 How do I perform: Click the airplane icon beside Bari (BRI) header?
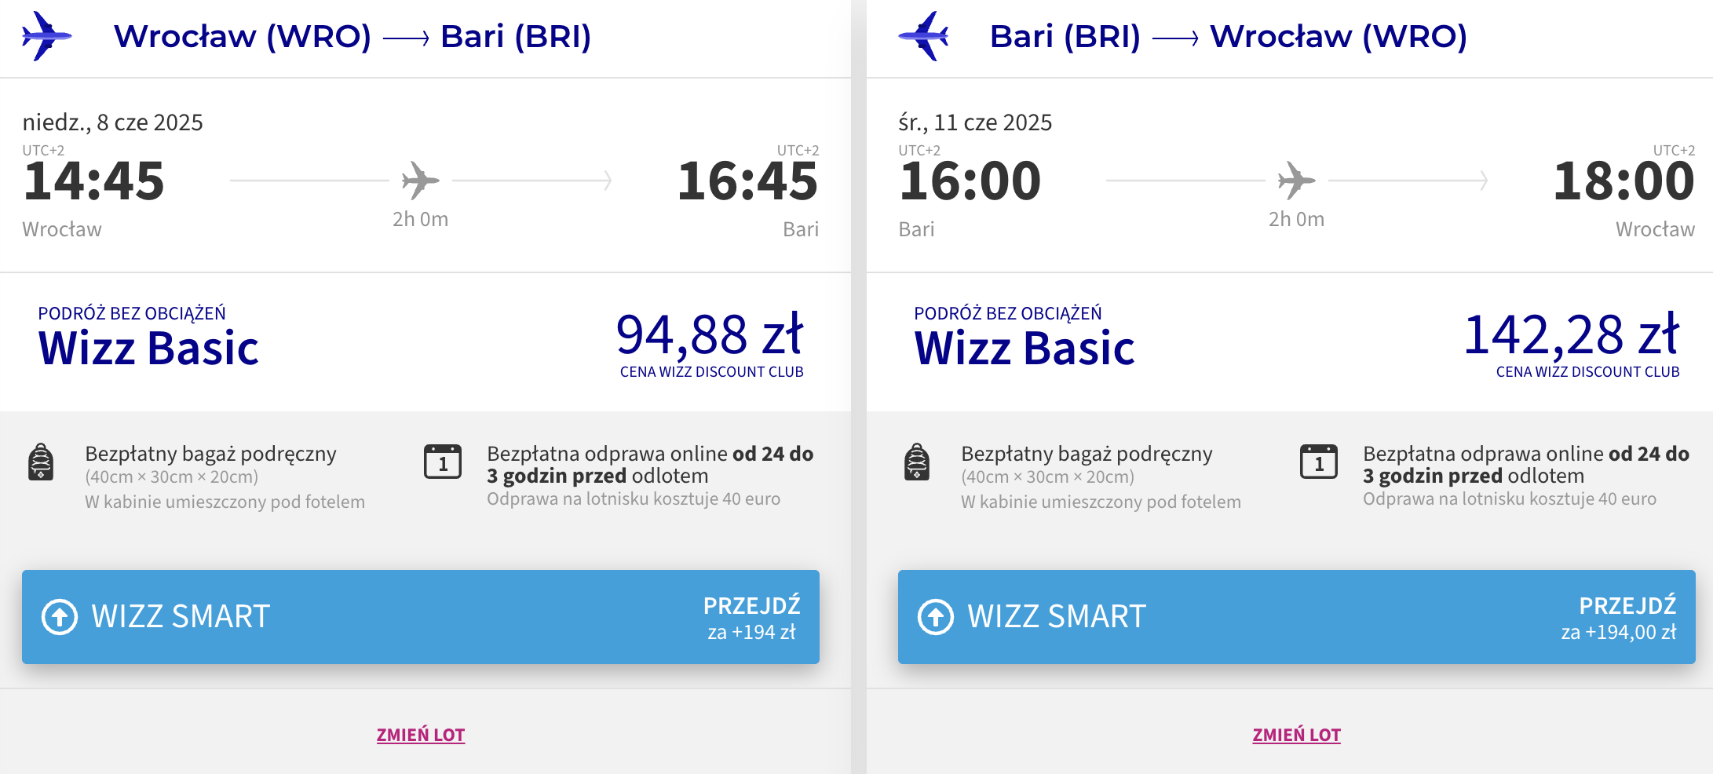pos(923,36)
